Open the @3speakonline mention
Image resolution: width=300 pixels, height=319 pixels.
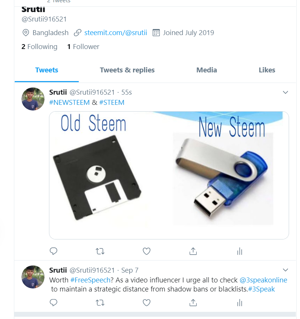263,280
